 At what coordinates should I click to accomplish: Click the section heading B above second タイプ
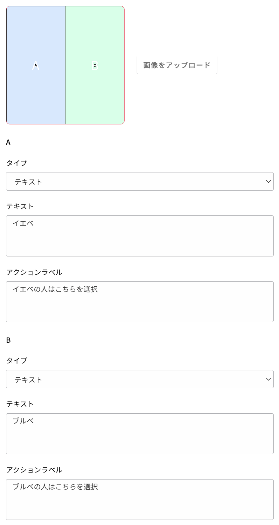click(8, 340)
